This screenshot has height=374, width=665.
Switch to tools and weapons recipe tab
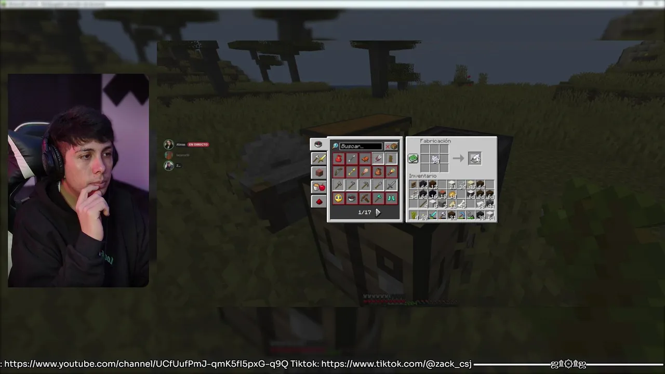(x=319, y=158)
